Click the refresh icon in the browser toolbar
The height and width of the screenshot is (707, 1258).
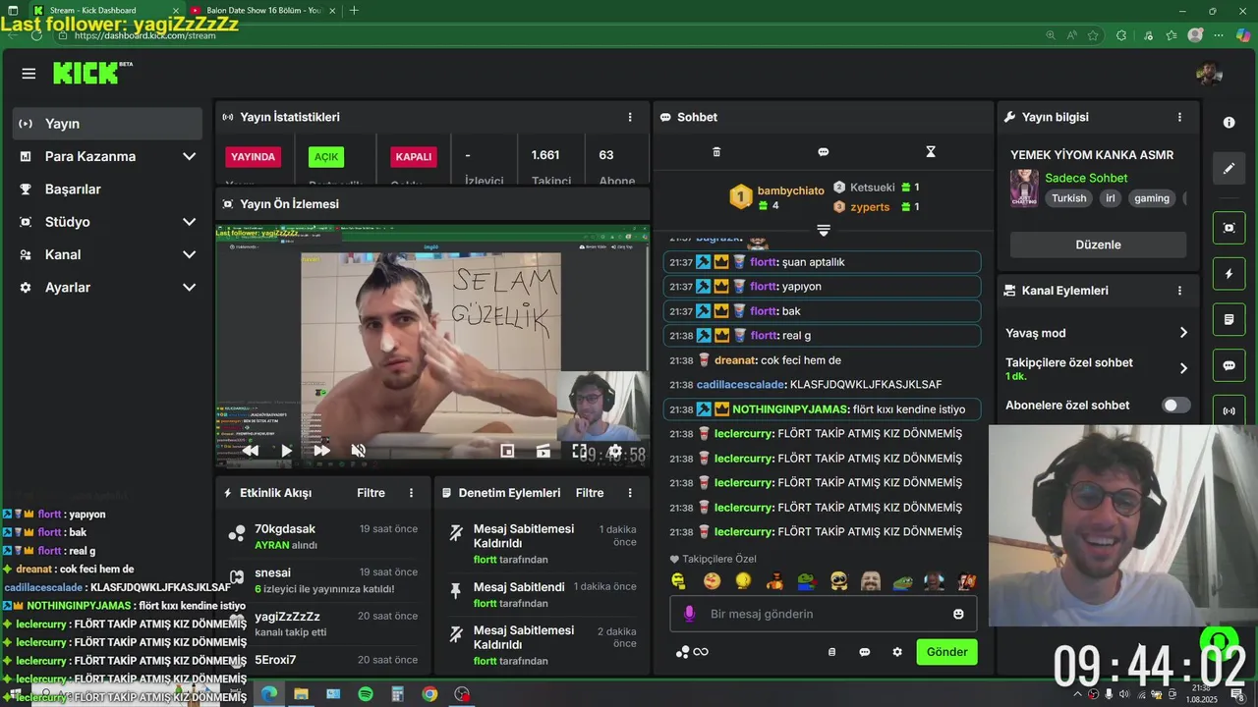36,35
